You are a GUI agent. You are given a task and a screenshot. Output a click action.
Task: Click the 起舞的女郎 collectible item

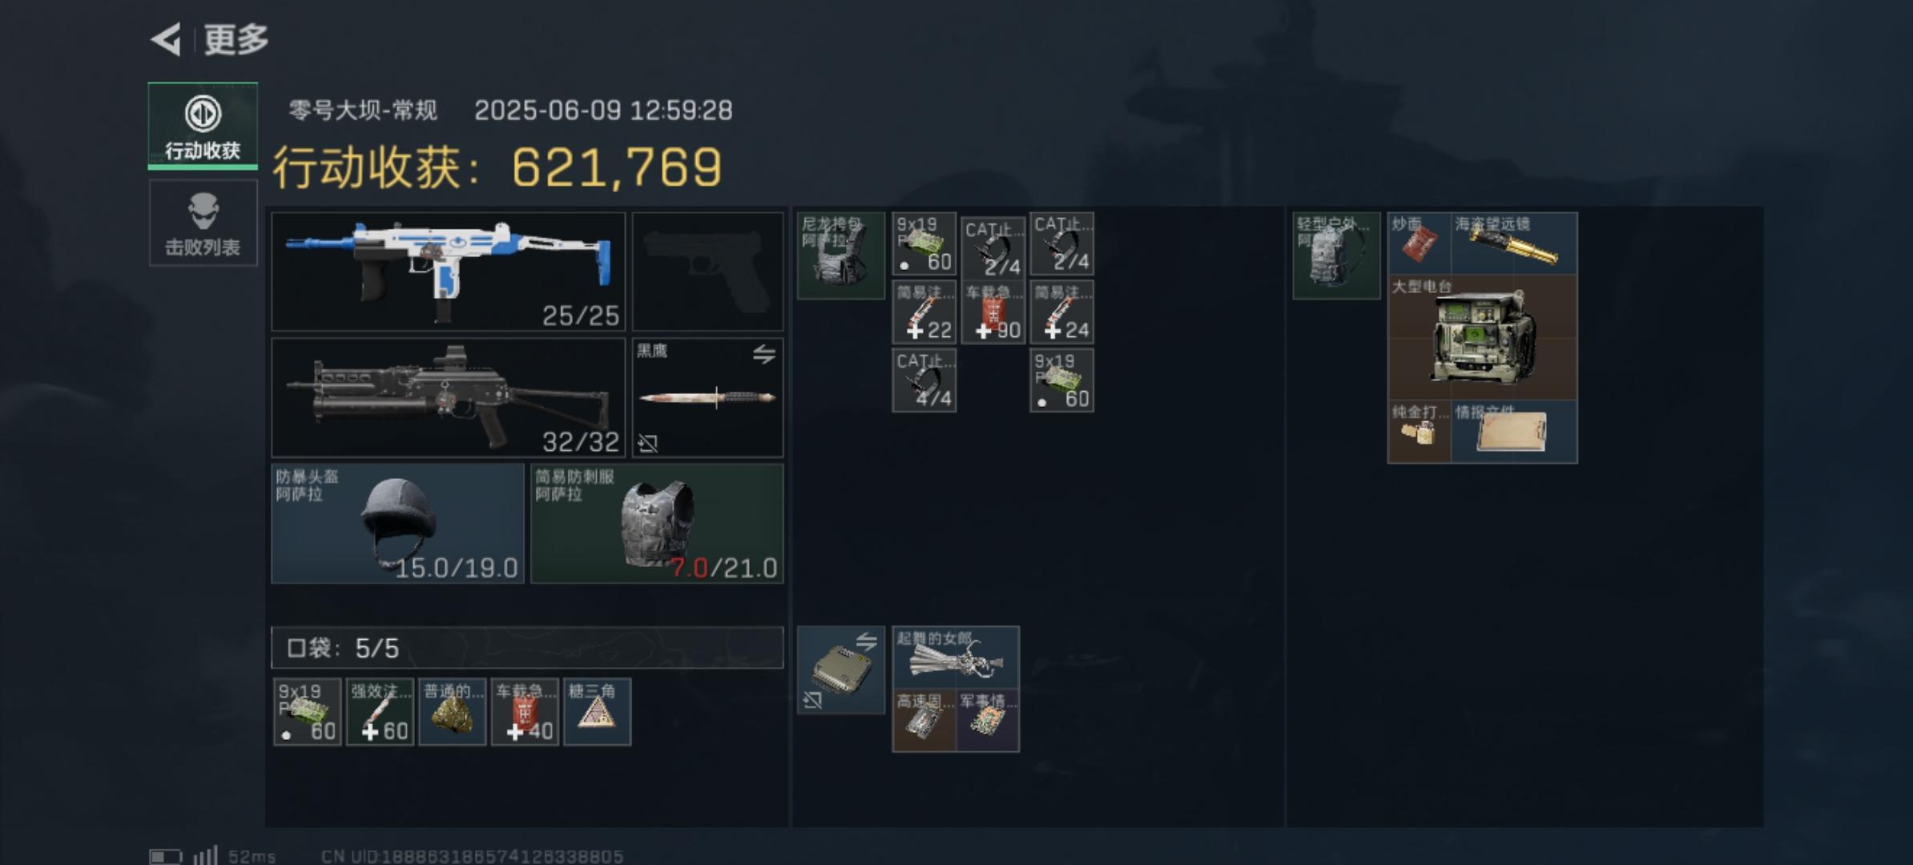pos(956,658)
